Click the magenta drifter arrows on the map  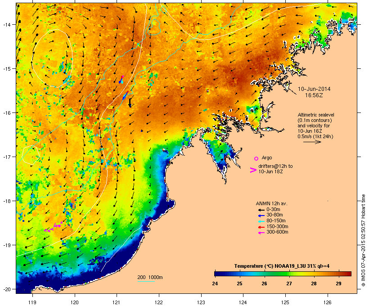click(x=53, y=228)
